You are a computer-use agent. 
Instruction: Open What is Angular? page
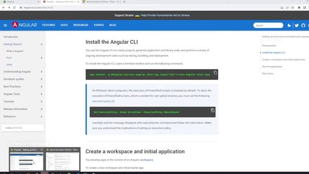(15, 51)
